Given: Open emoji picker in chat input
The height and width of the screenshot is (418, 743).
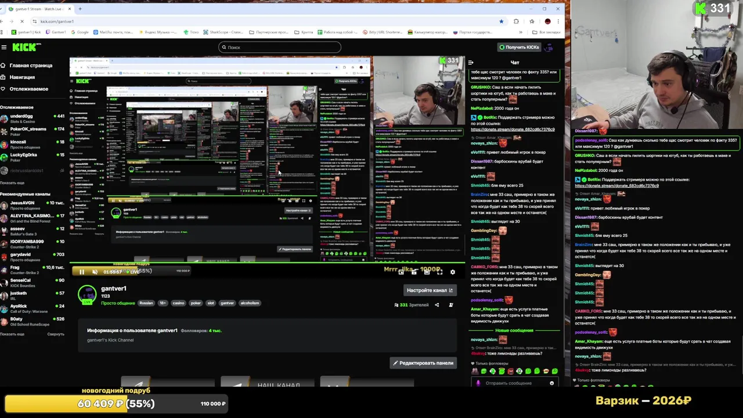Looking at the screenshot, I should [551, 383].
